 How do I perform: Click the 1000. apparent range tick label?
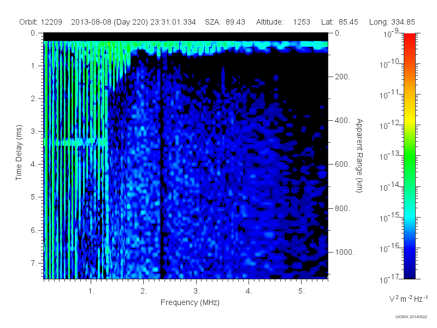pyautogui.click(x=345, y=252)
